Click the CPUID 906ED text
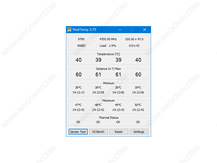 click(81, 46)
